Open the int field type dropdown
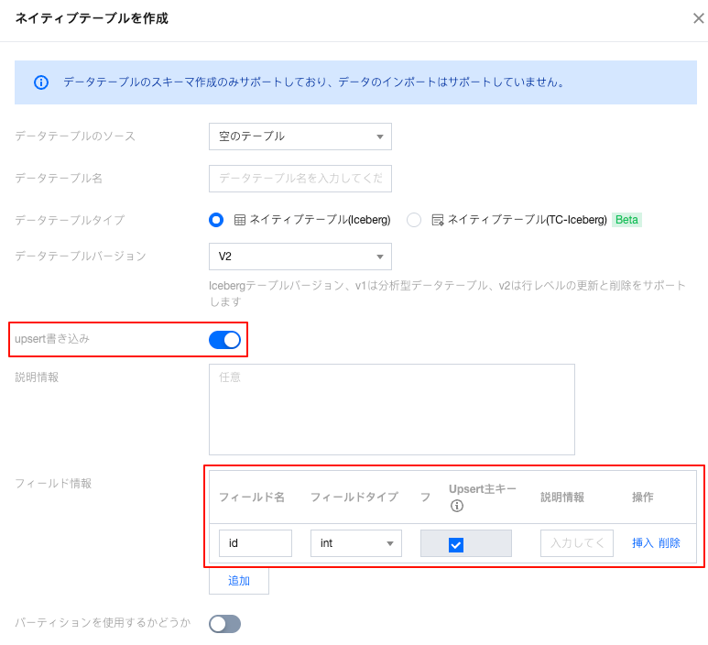 pyautogui.click(x=356, y=543)
